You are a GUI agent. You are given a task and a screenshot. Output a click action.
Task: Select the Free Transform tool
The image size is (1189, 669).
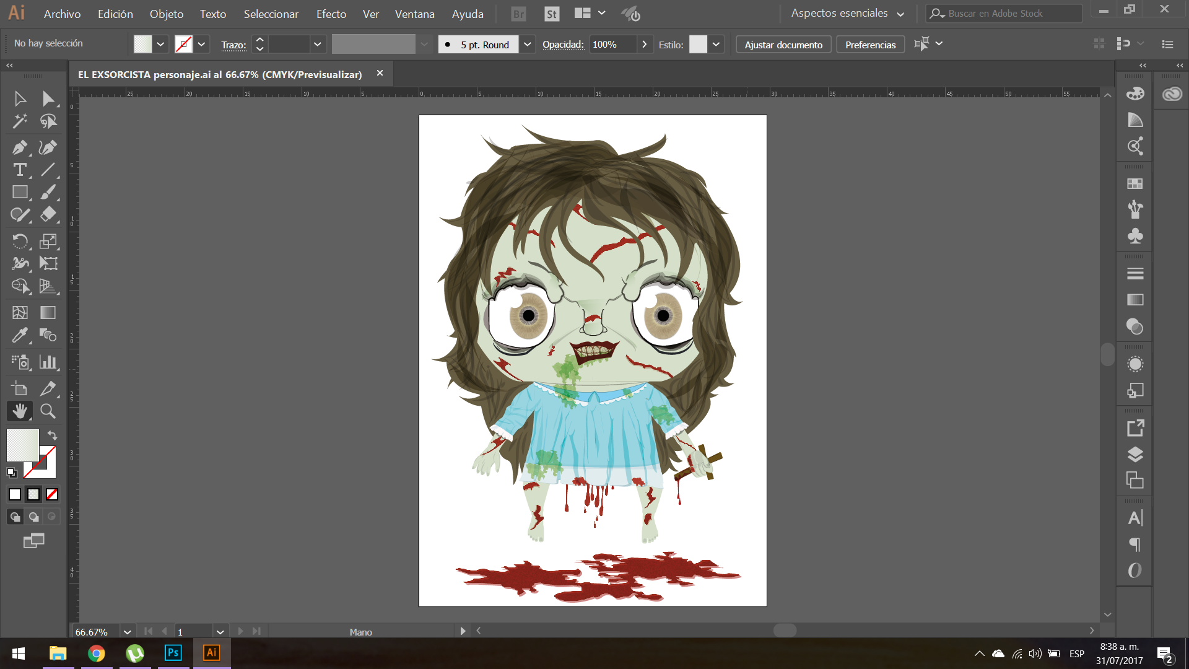tap(48, 263)
